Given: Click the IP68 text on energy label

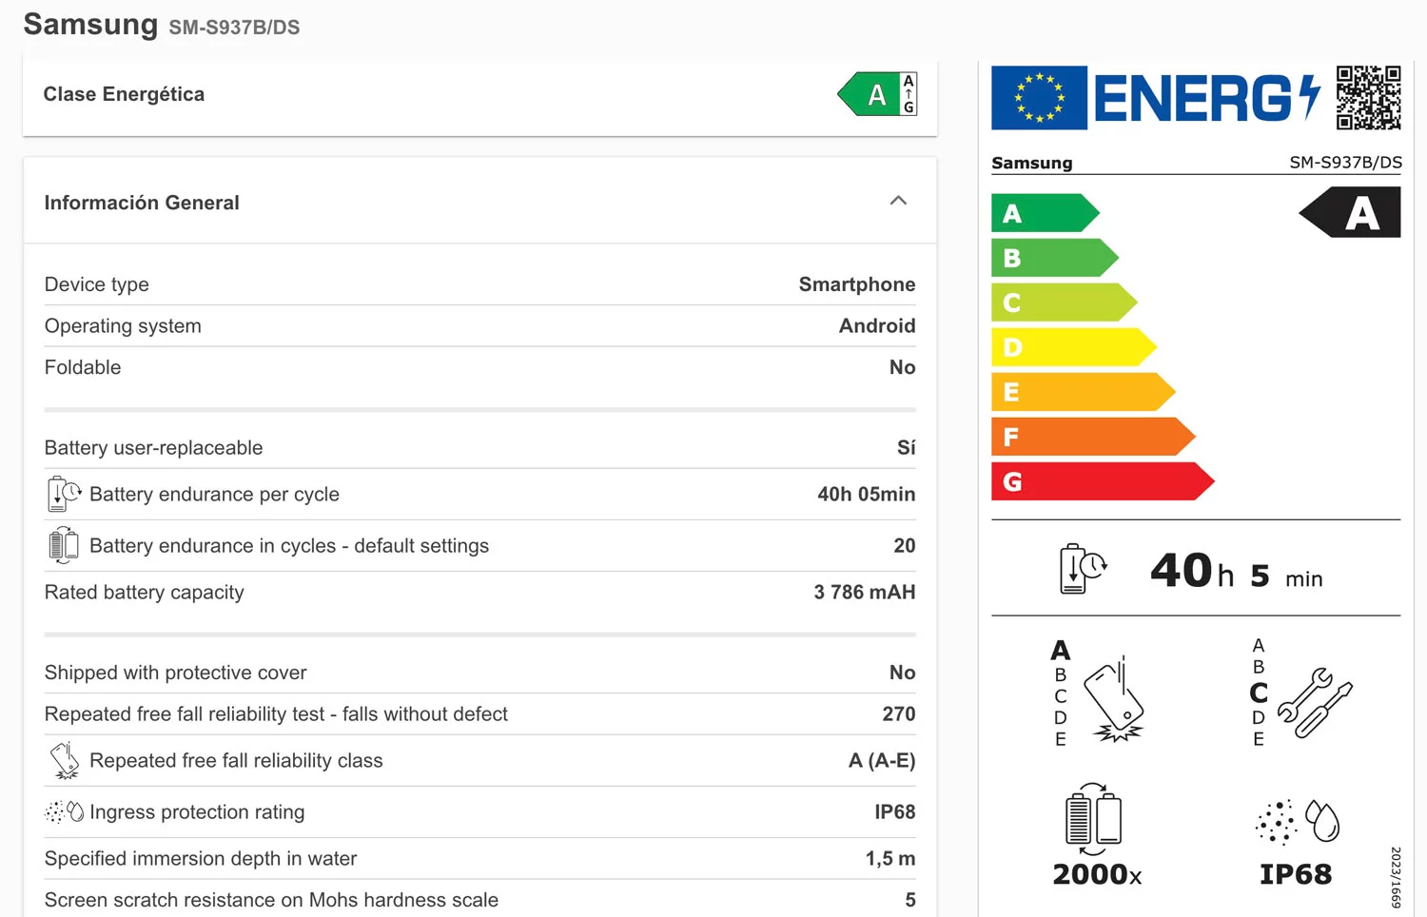Looking at the screenshot, I should pos(1296,874).
